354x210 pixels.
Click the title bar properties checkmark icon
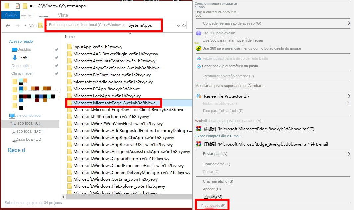coord(18,6)
